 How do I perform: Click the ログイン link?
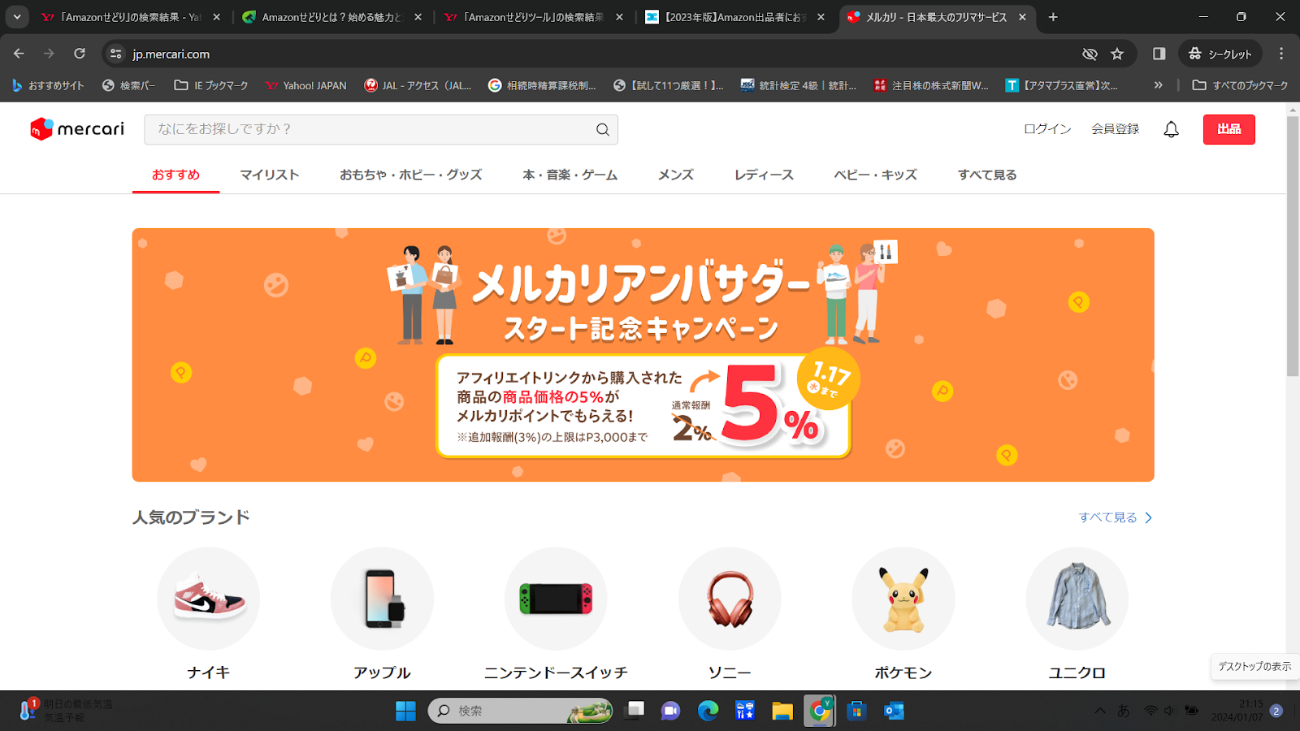[x=1047, y=129]
